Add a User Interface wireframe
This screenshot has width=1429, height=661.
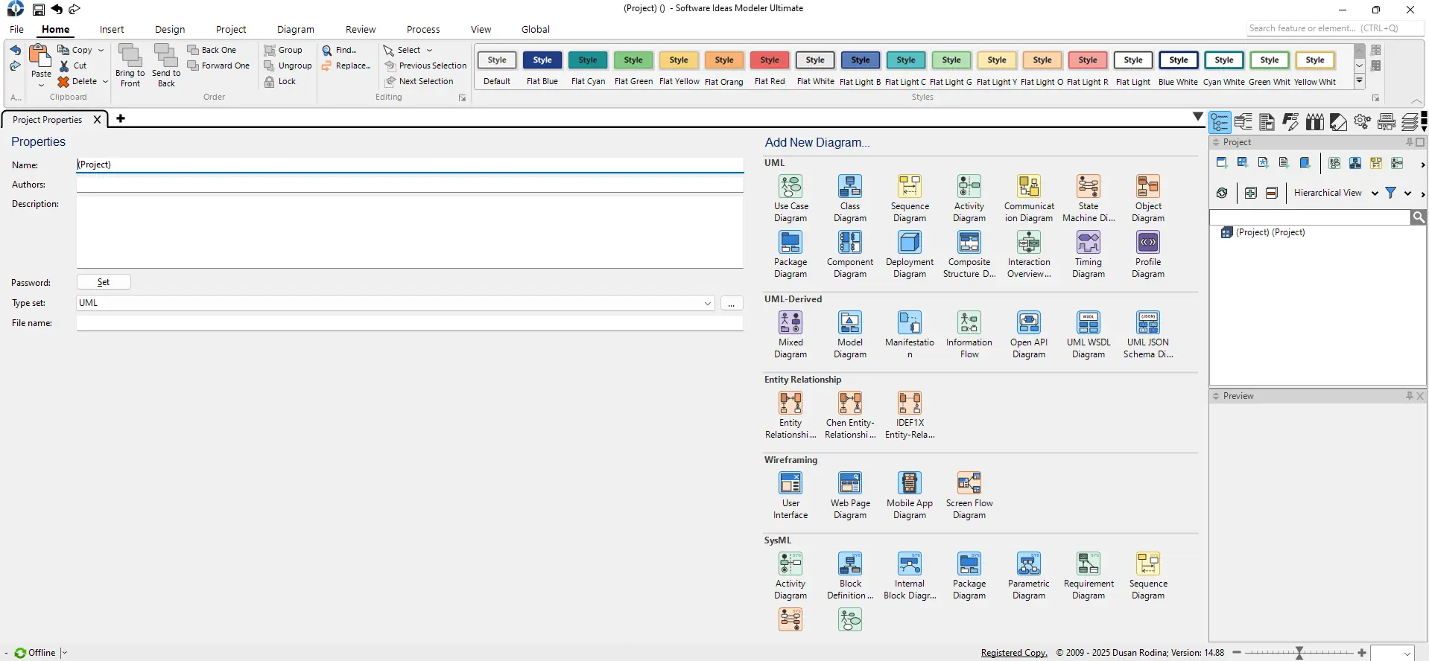[790, 495]
